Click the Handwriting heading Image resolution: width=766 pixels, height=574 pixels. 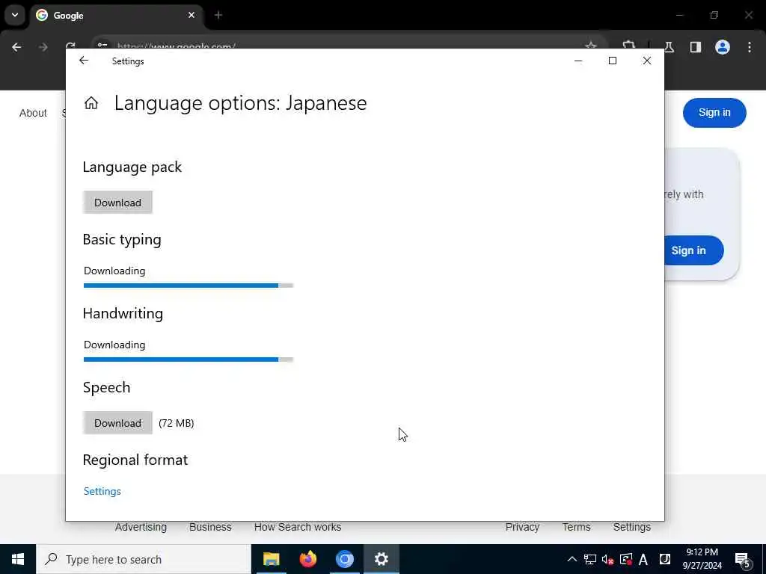(x=123, y=314)
